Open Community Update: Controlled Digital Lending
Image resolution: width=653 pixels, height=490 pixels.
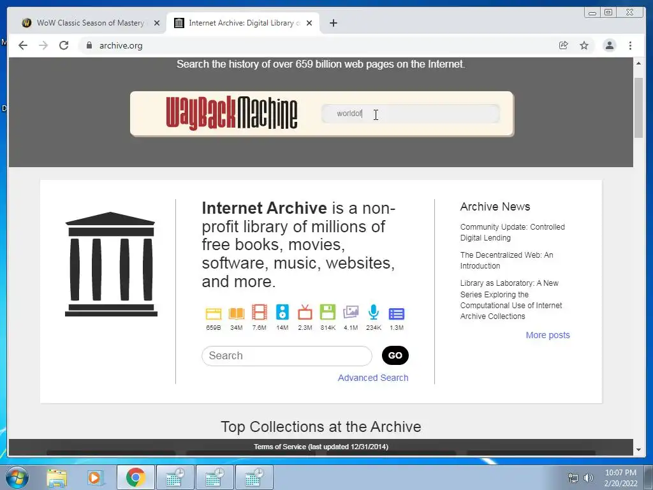[x=513, y=232]
